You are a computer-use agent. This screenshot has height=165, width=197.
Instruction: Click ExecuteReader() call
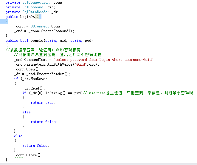52,74
